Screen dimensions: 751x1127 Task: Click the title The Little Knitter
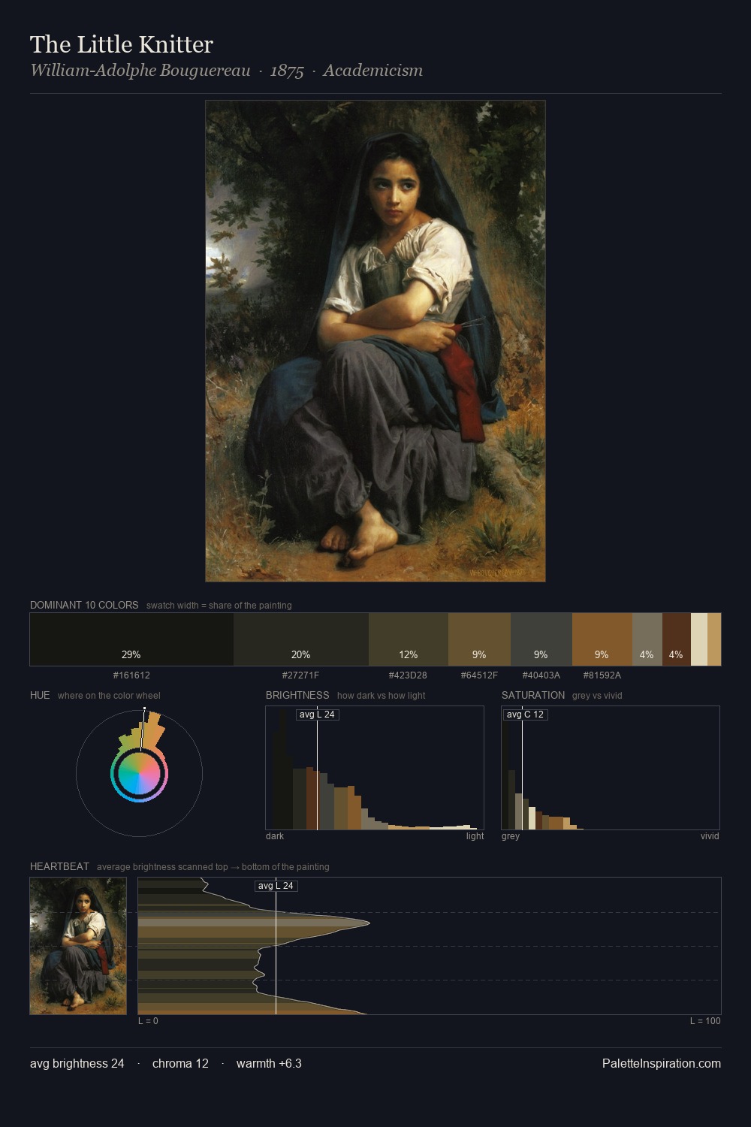pos(122,44)
